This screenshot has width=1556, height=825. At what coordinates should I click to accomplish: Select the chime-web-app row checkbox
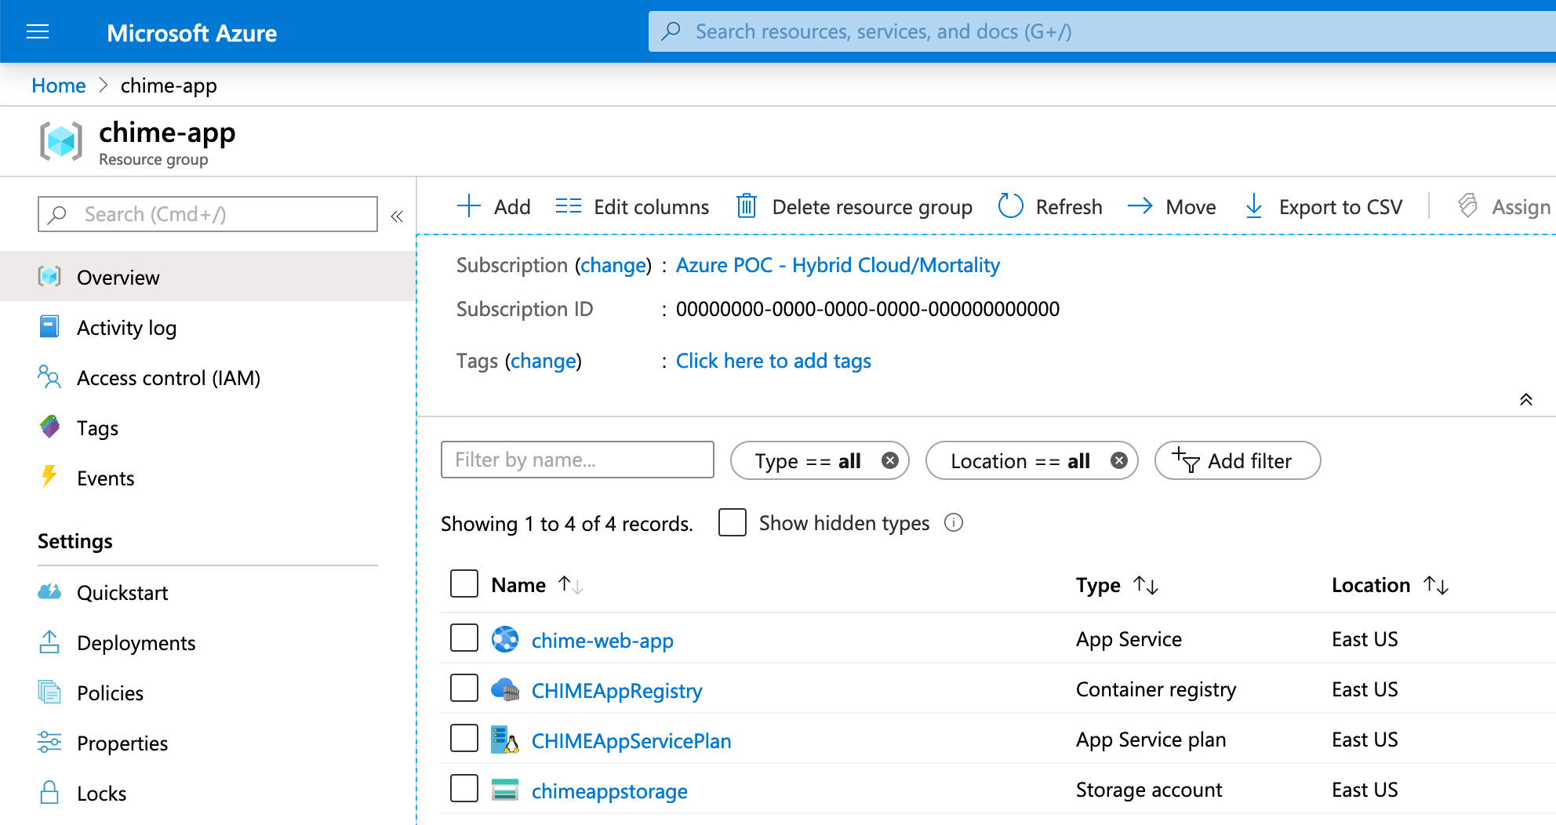pyautogui.click(x=464, y=638)
